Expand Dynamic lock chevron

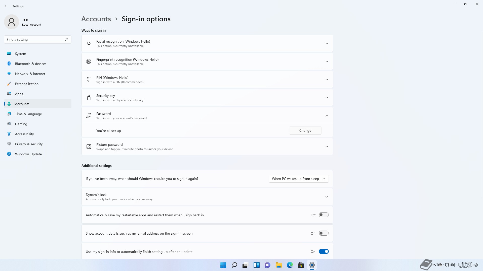coord(327,197)
